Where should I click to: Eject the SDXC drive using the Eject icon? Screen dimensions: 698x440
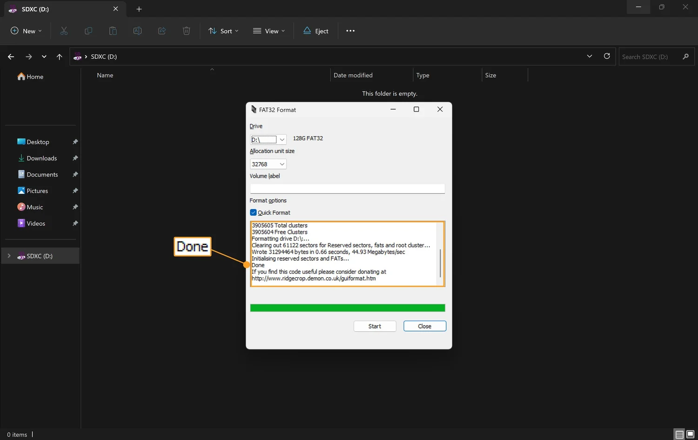315,31
